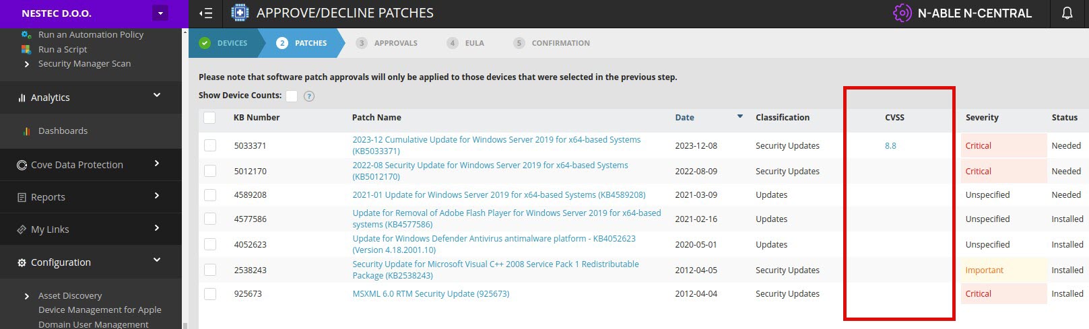
Task: Click the Cove Data Protection icon
Action: point(22,165)
